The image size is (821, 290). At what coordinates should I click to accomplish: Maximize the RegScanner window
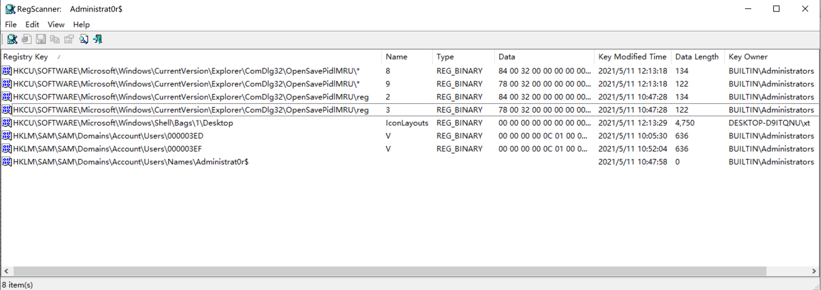[x=776, y=9]
